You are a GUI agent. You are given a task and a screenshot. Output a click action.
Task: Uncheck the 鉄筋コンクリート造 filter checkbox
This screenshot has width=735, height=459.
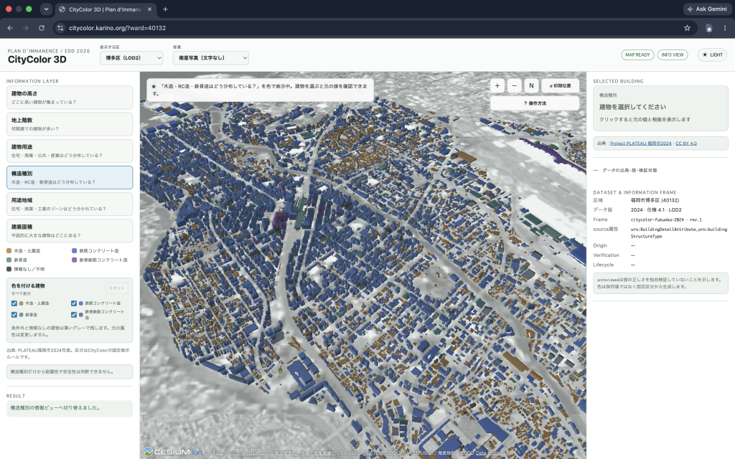click(x=74, y=303)
